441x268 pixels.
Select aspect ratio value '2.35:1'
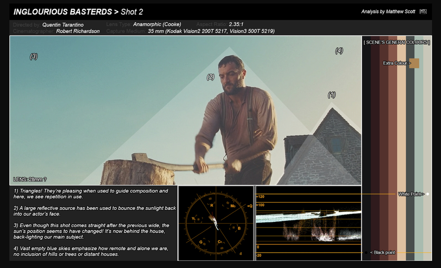click(x=236, y=24)
